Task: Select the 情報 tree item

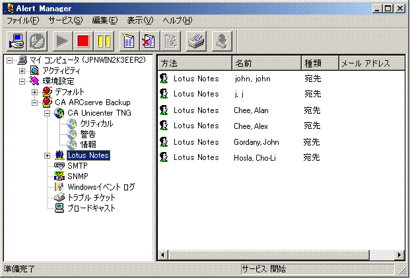Action: 88,145
